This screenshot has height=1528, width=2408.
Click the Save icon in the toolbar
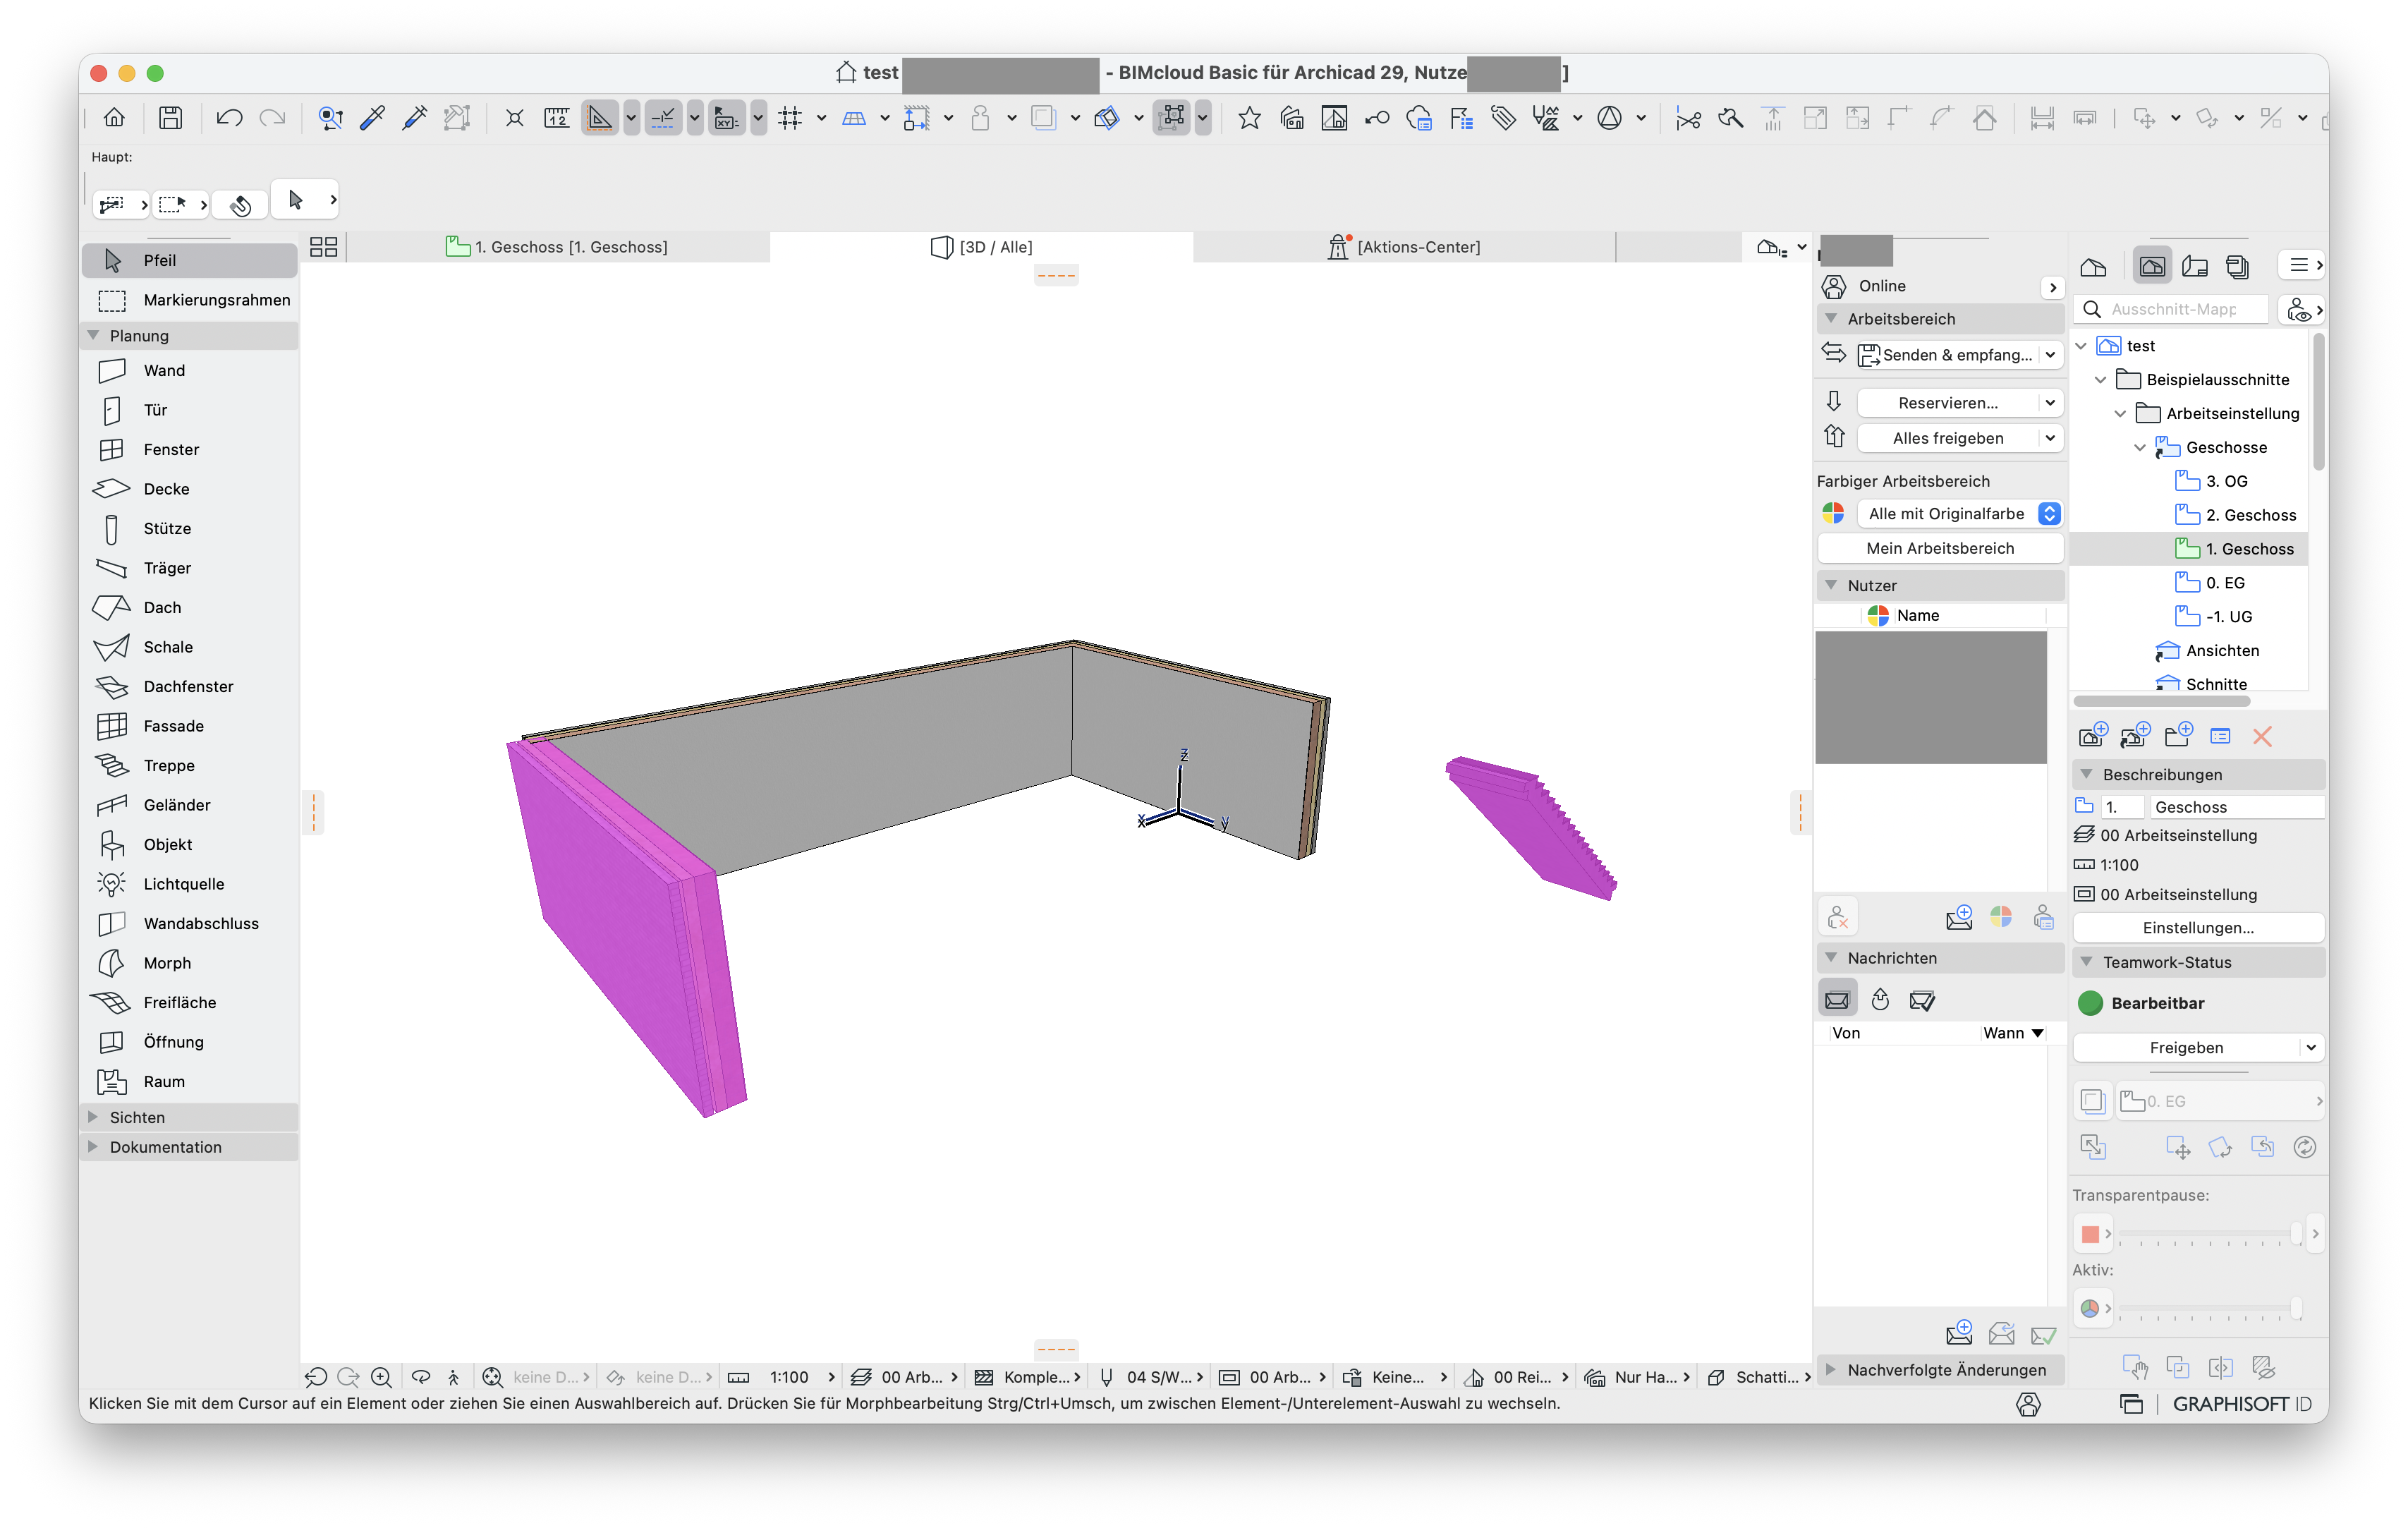tap(171, 118)
